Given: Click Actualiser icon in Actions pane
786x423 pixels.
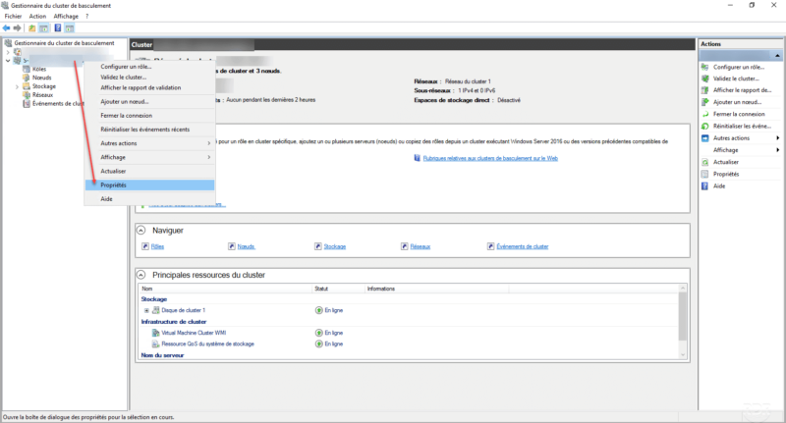Looking at the screenshot, I should [x=704, y=162].
